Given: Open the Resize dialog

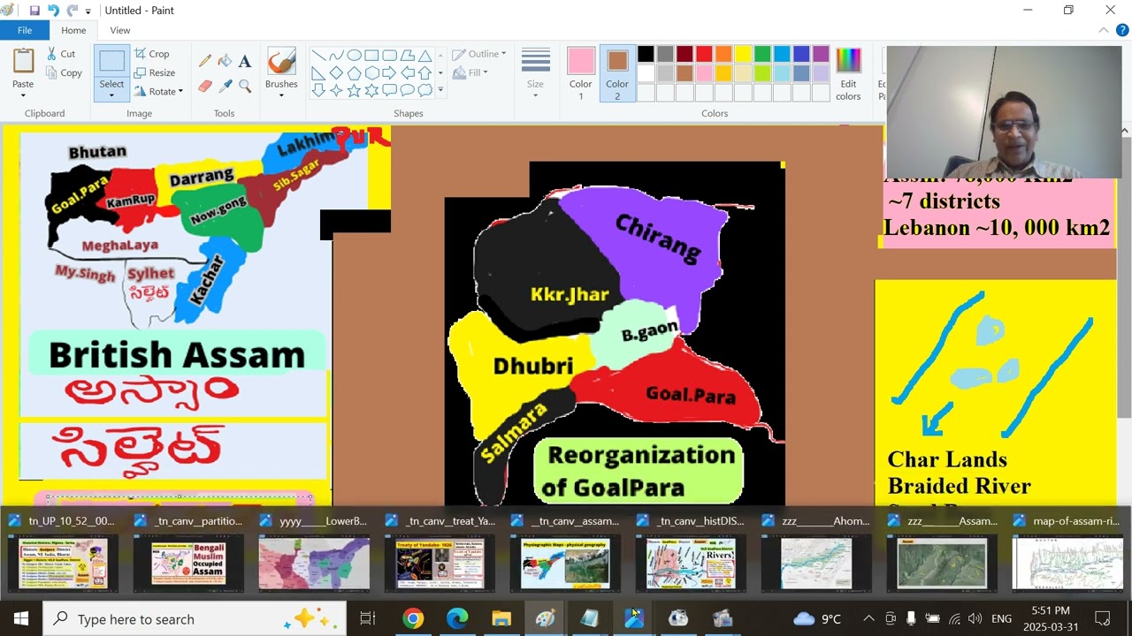Looking at the screenshot, I should [x=155, y=72].
